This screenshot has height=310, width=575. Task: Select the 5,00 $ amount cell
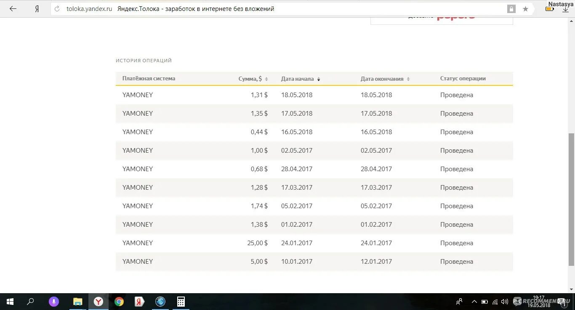click(x=259, y=262)
